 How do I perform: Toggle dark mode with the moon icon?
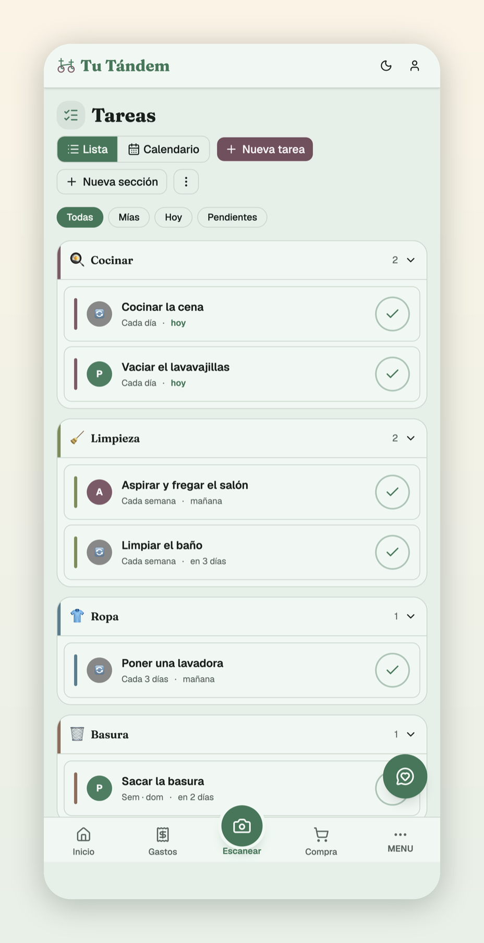coord(386,66)
